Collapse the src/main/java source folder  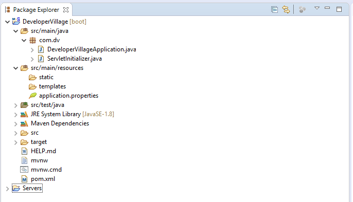coord(15,31)
